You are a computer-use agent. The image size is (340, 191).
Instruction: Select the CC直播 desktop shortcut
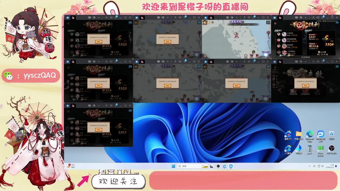(x=288, y=150)
